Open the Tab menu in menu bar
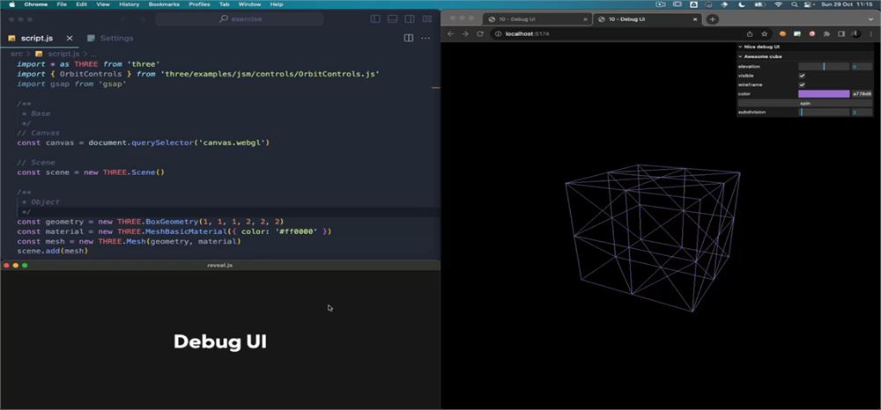The height and width of the screenshot is (410, 881). tap(224, 4)
